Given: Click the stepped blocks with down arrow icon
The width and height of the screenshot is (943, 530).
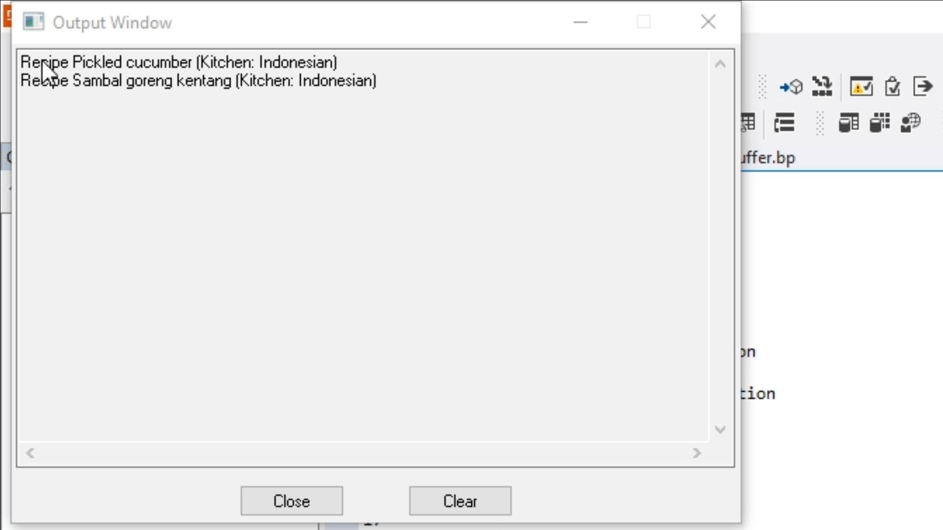Looking at the screenshot, I should point(822,86).
